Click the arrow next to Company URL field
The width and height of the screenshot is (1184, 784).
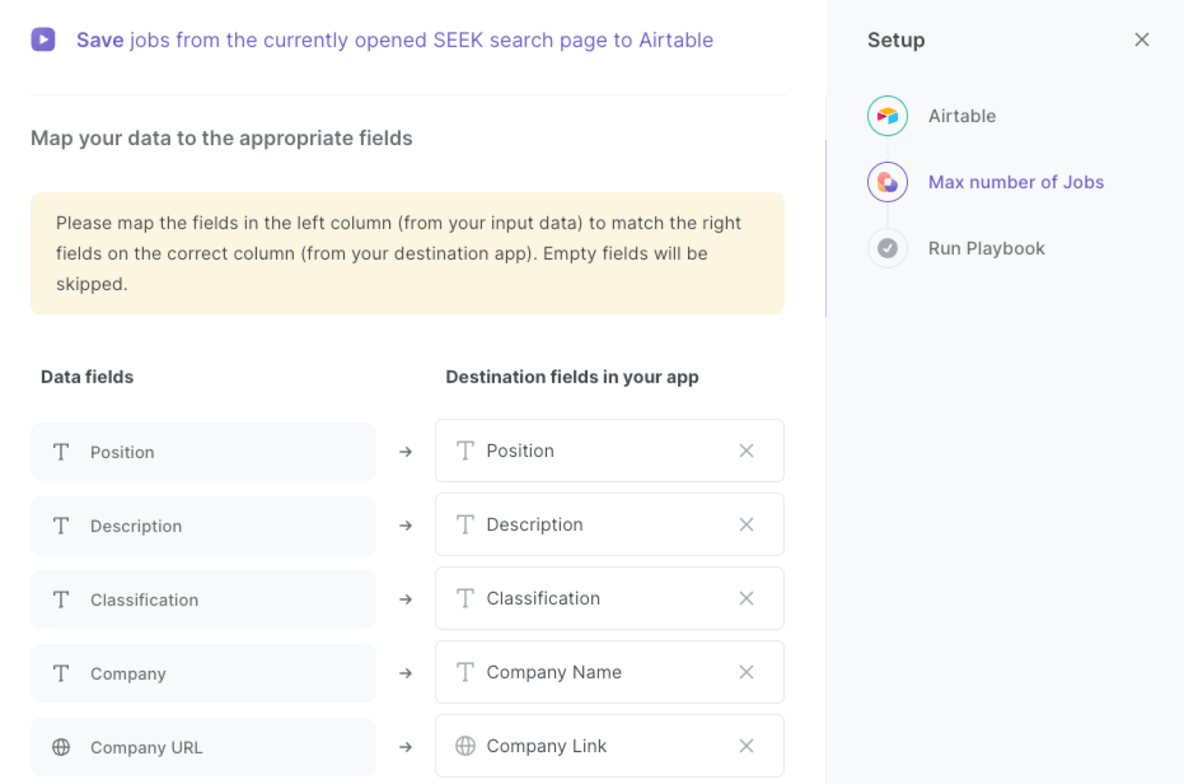[x=406, y=747]
